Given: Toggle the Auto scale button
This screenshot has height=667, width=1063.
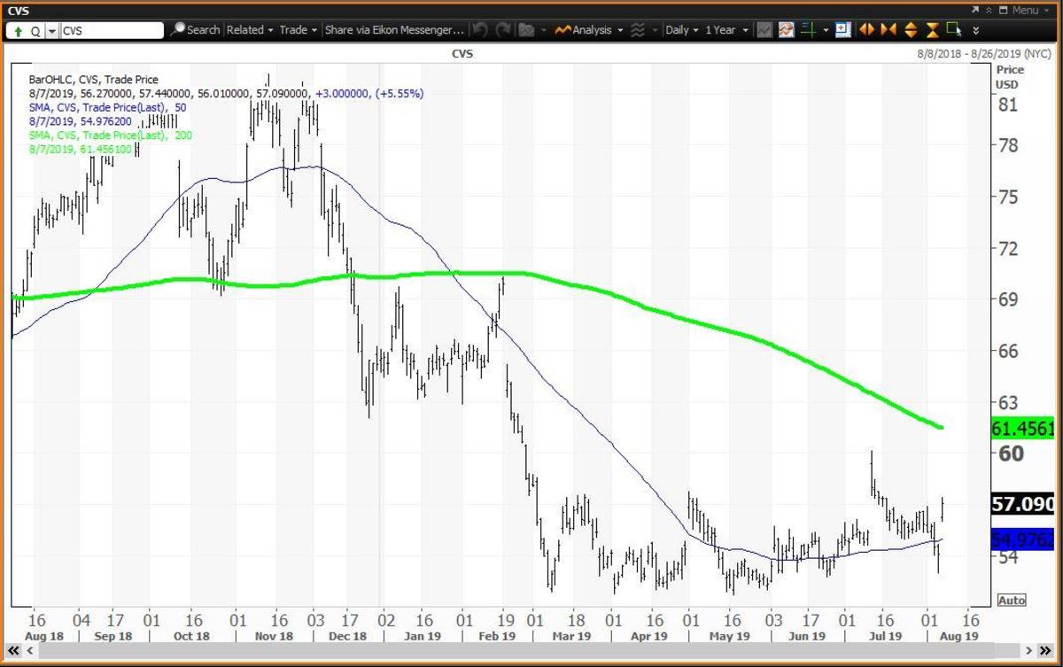Looking at the screenshot, I should click(1012, 600).
